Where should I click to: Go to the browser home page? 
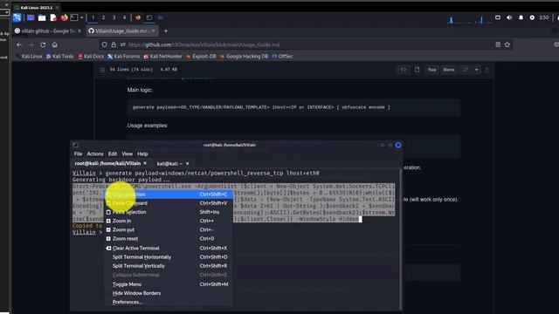click(x=54, y=44)
